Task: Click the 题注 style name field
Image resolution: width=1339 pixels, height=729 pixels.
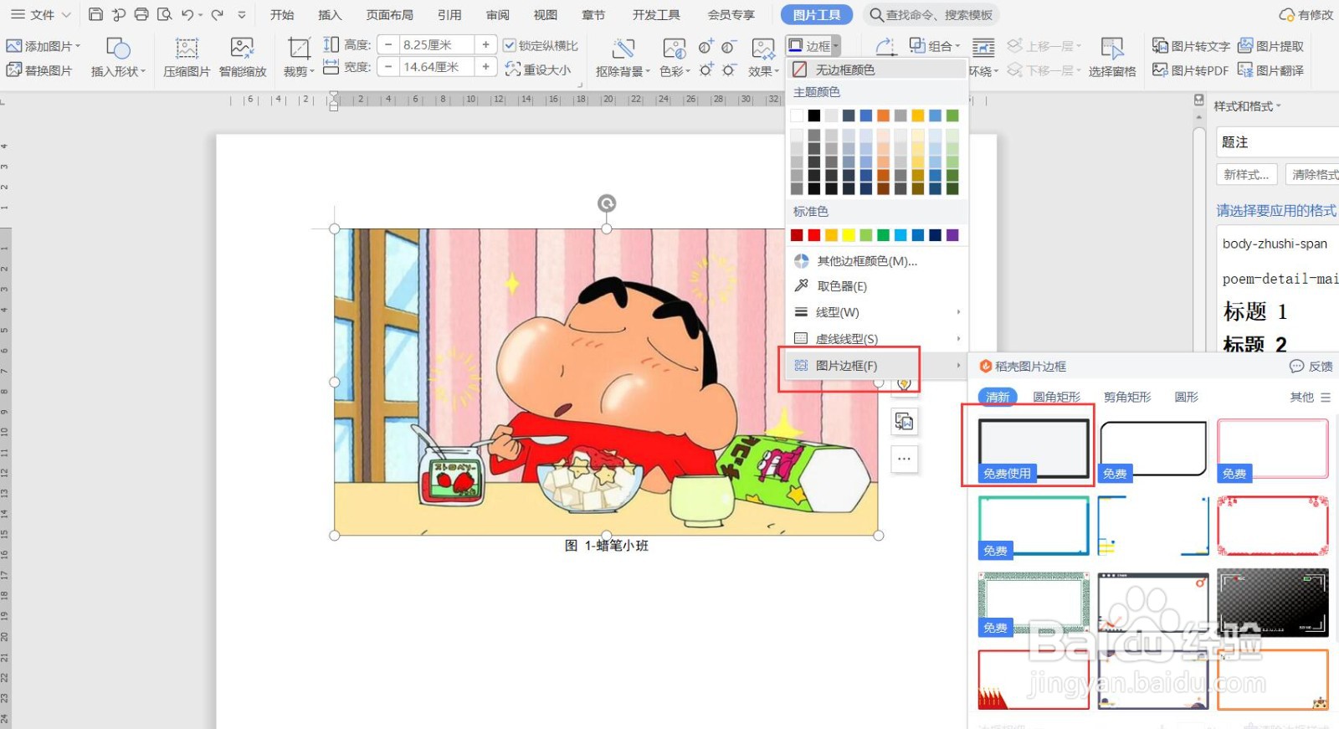Action: pyautogui.click(x=1277, y=142)
